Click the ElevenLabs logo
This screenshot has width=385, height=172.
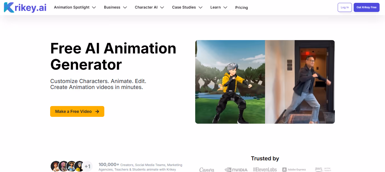265,169
